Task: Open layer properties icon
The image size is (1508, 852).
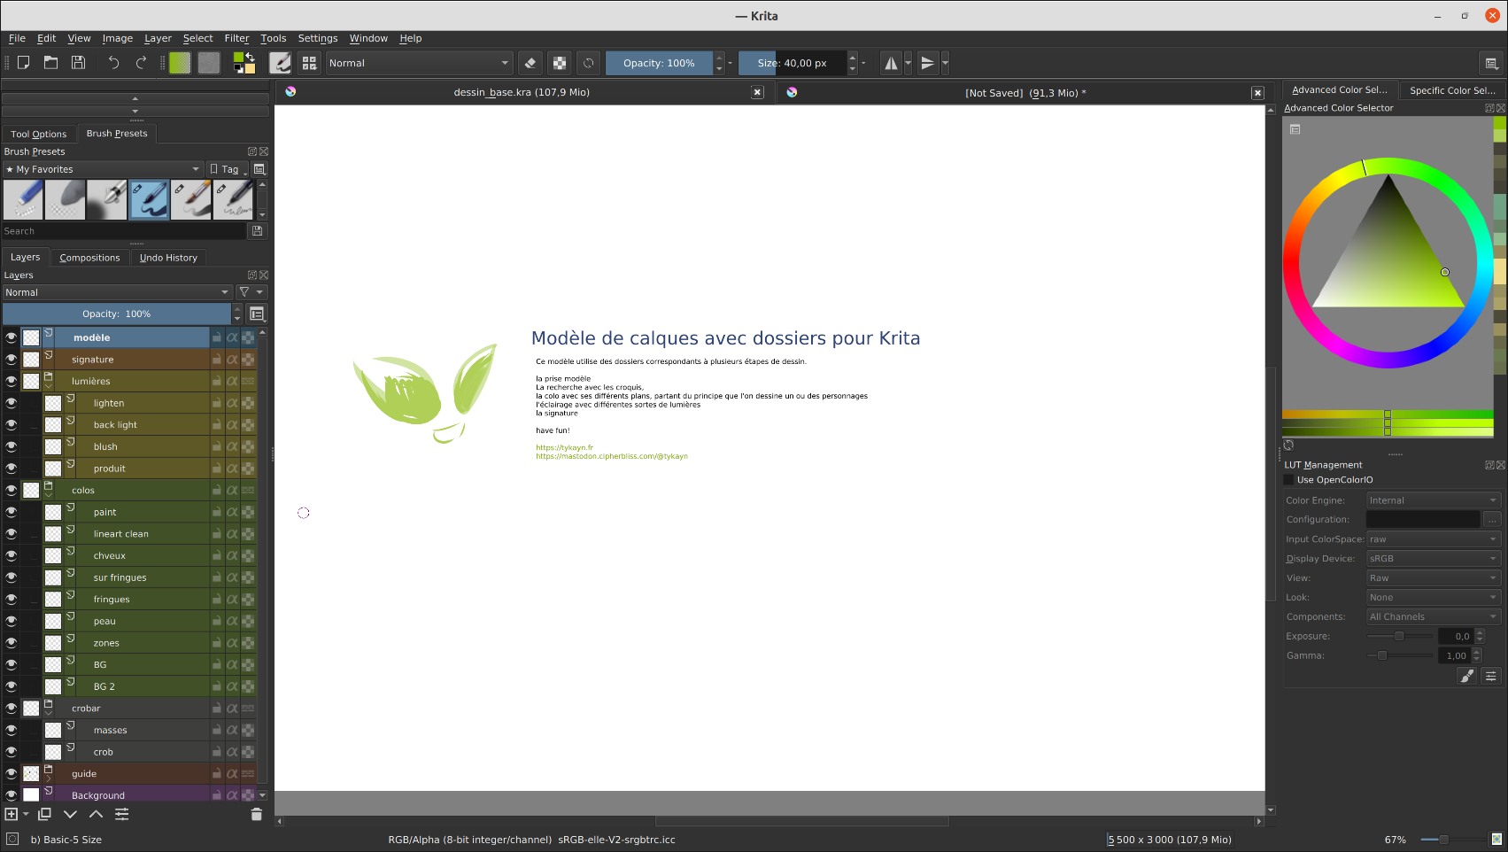Action: (121, 814)
